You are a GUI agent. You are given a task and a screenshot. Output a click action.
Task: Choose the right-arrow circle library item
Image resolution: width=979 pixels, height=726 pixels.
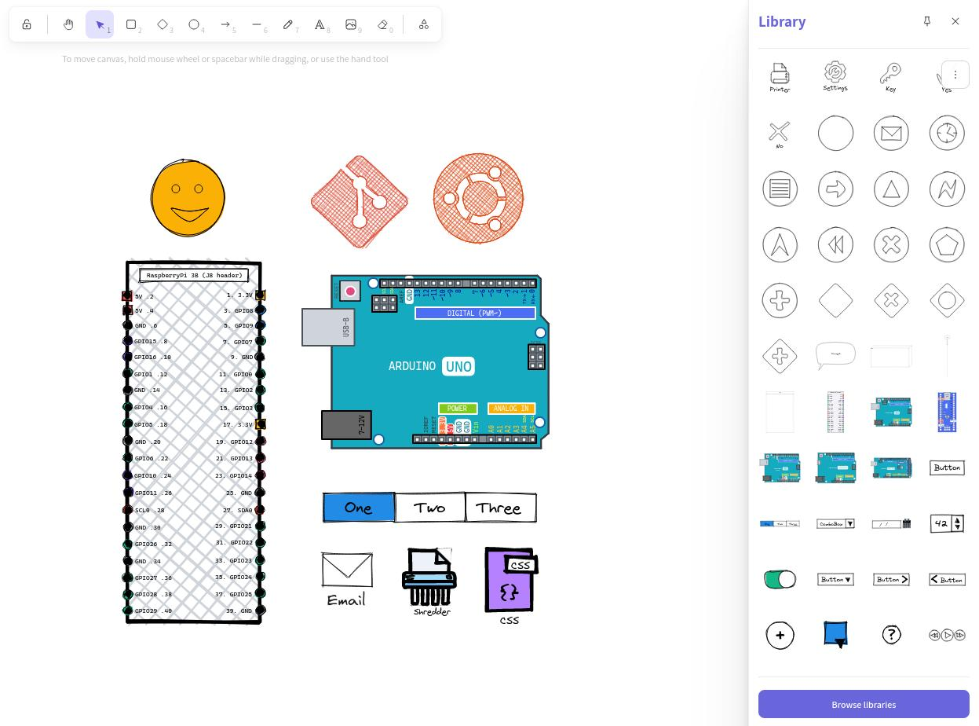click(x=835, y=189)
